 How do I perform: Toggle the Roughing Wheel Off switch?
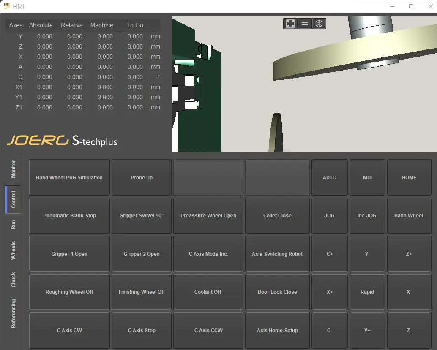point(69,292)
